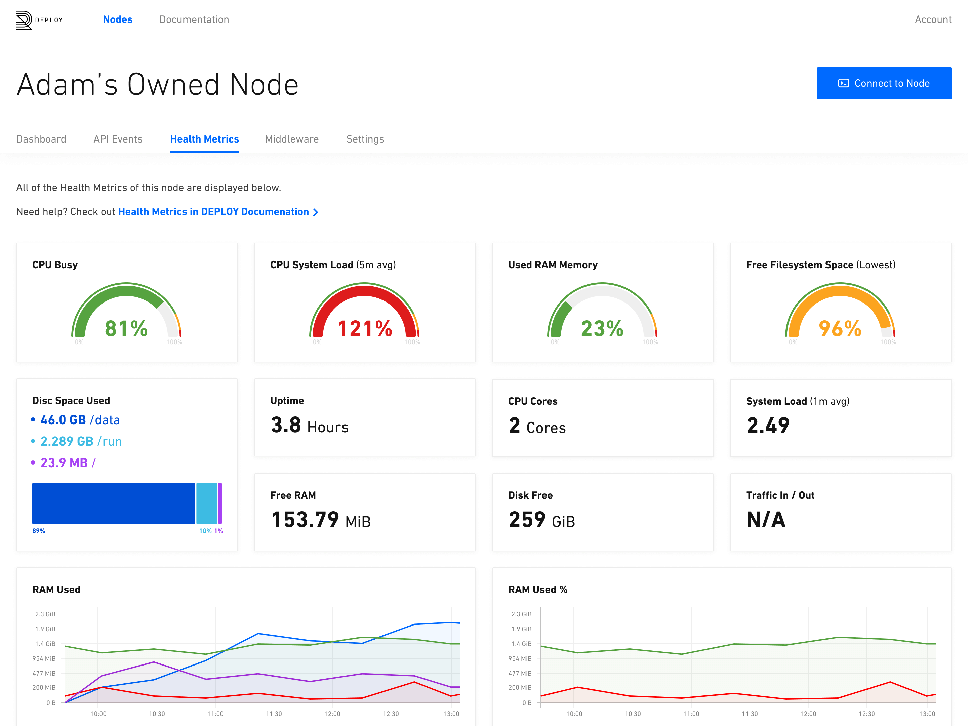Open the Documentation navigation item
Image resolution: width=968 pixels, height=726 pixels.
pyautogui.click(x=194, y=19)
